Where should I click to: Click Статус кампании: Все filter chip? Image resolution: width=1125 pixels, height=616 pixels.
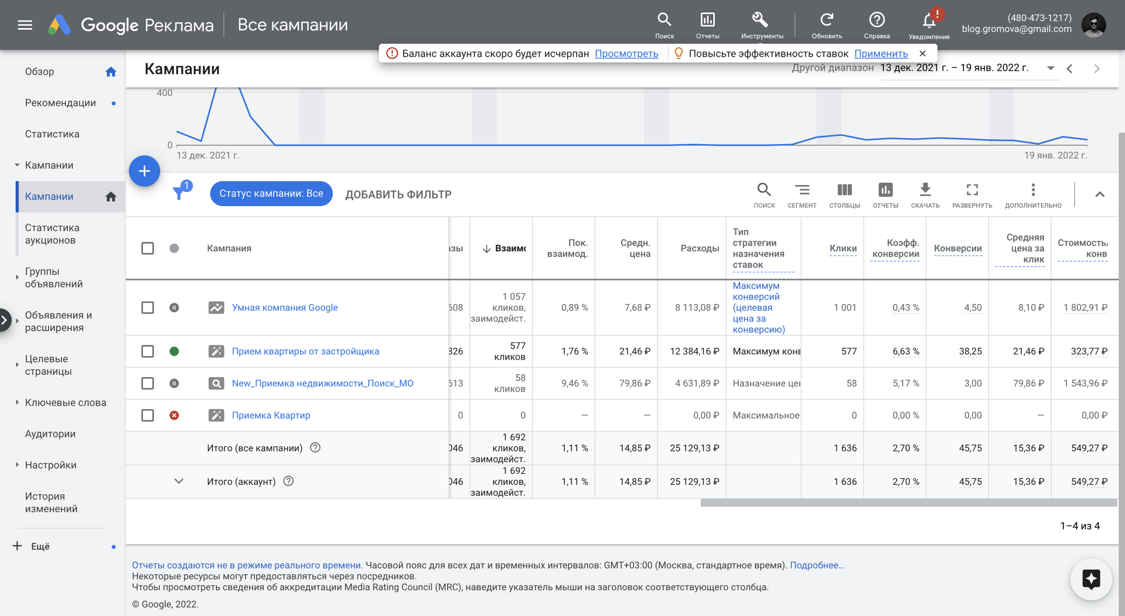coord(271,194)
